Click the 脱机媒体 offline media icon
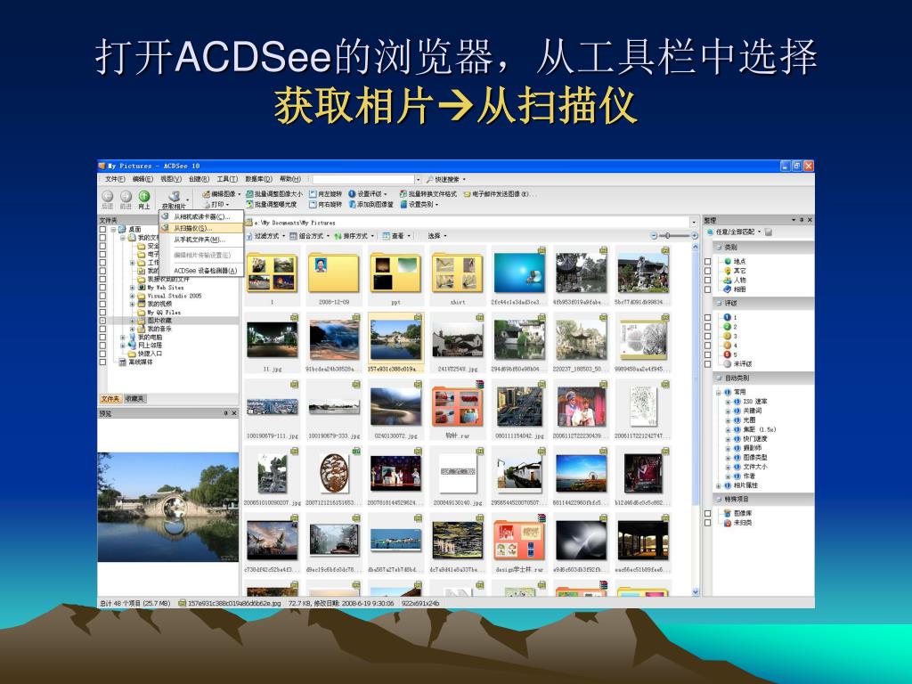This screenshot has width=912, height=684. 123,362
